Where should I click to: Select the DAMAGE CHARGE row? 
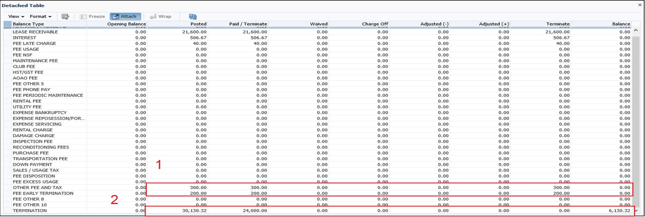click(317, 136)
